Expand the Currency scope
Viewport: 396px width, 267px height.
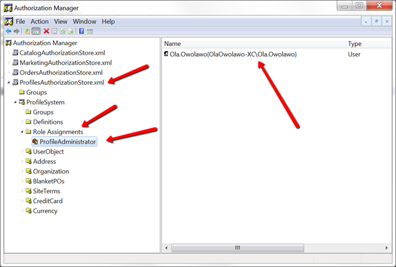click(x=22, y=210)
